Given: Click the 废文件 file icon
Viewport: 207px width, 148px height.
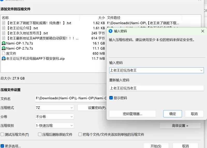Looking at the screenshot, I should point(4,54).
